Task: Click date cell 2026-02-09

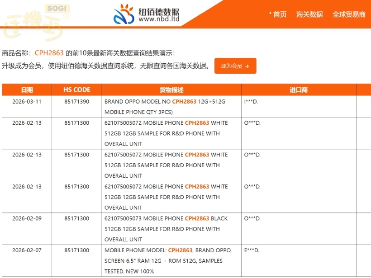Action: click(27, 218)
